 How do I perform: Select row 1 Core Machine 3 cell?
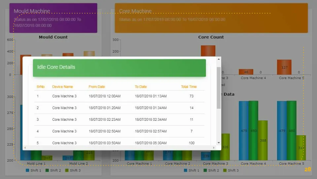coord(64,96)
